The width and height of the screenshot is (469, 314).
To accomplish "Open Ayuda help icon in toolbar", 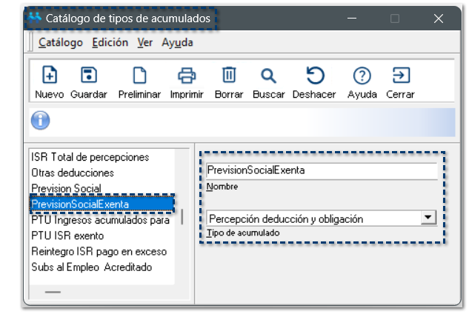I will 362,76.
